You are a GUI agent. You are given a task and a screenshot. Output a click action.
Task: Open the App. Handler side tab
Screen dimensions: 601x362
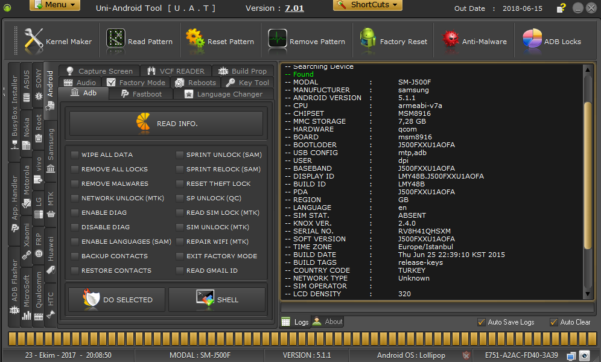click(14, 204)
